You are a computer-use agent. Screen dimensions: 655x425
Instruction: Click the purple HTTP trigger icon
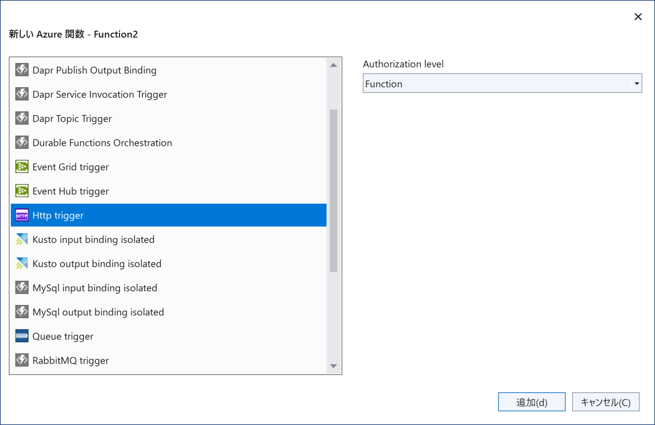coord(22,215)
